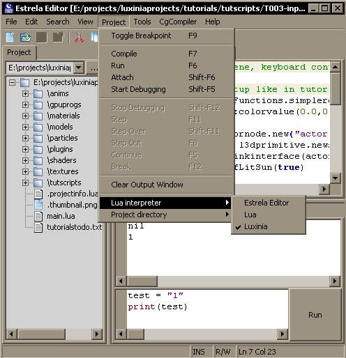Click the INS status bar indicator
This screenshot has height=358, width=346.
click(199, 352)
